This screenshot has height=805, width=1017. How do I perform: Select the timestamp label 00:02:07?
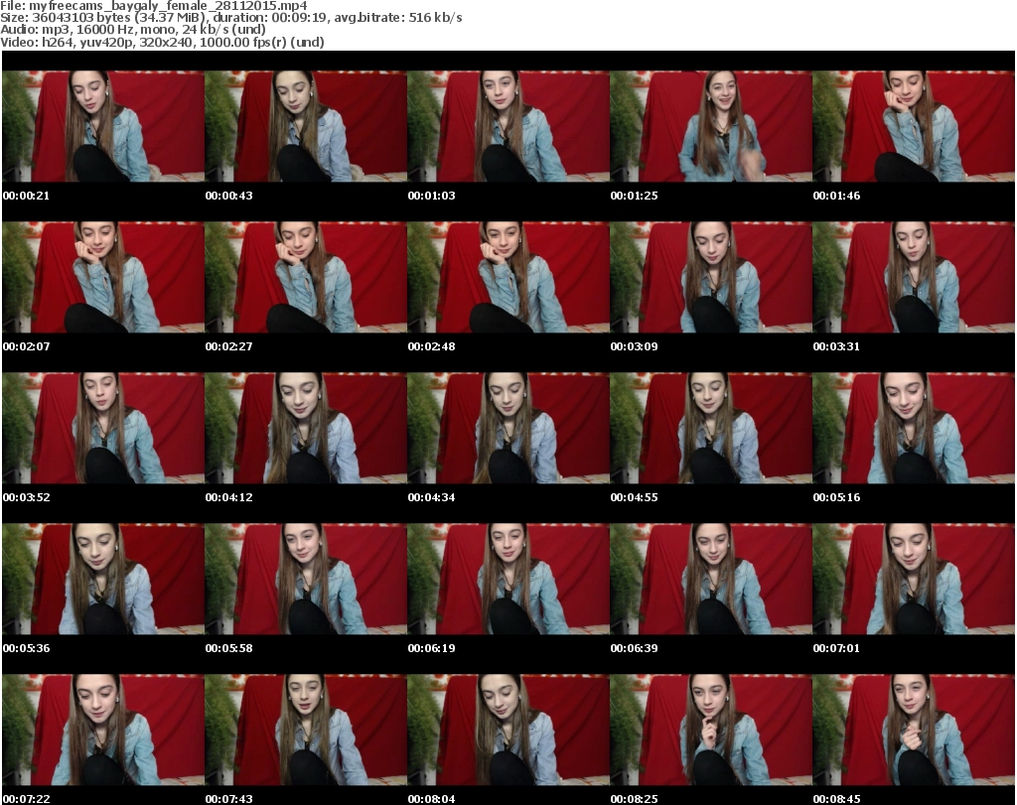pyautogui.click(x=26, y=346)
